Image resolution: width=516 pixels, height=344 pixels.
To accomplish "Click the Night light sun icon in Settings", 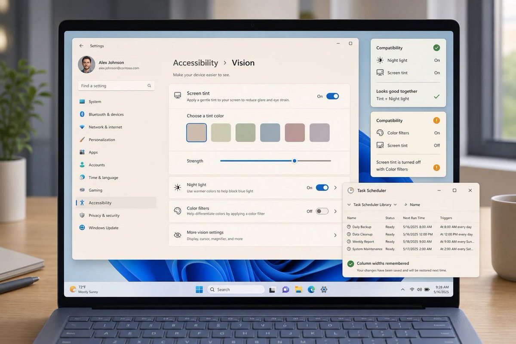I will 178,187.
